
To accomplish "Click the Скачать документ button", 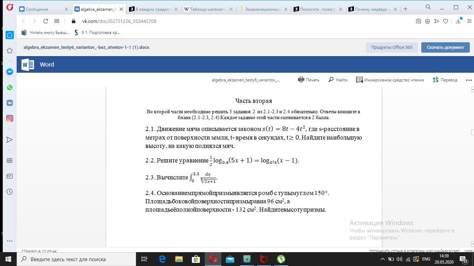I will 445,47.
